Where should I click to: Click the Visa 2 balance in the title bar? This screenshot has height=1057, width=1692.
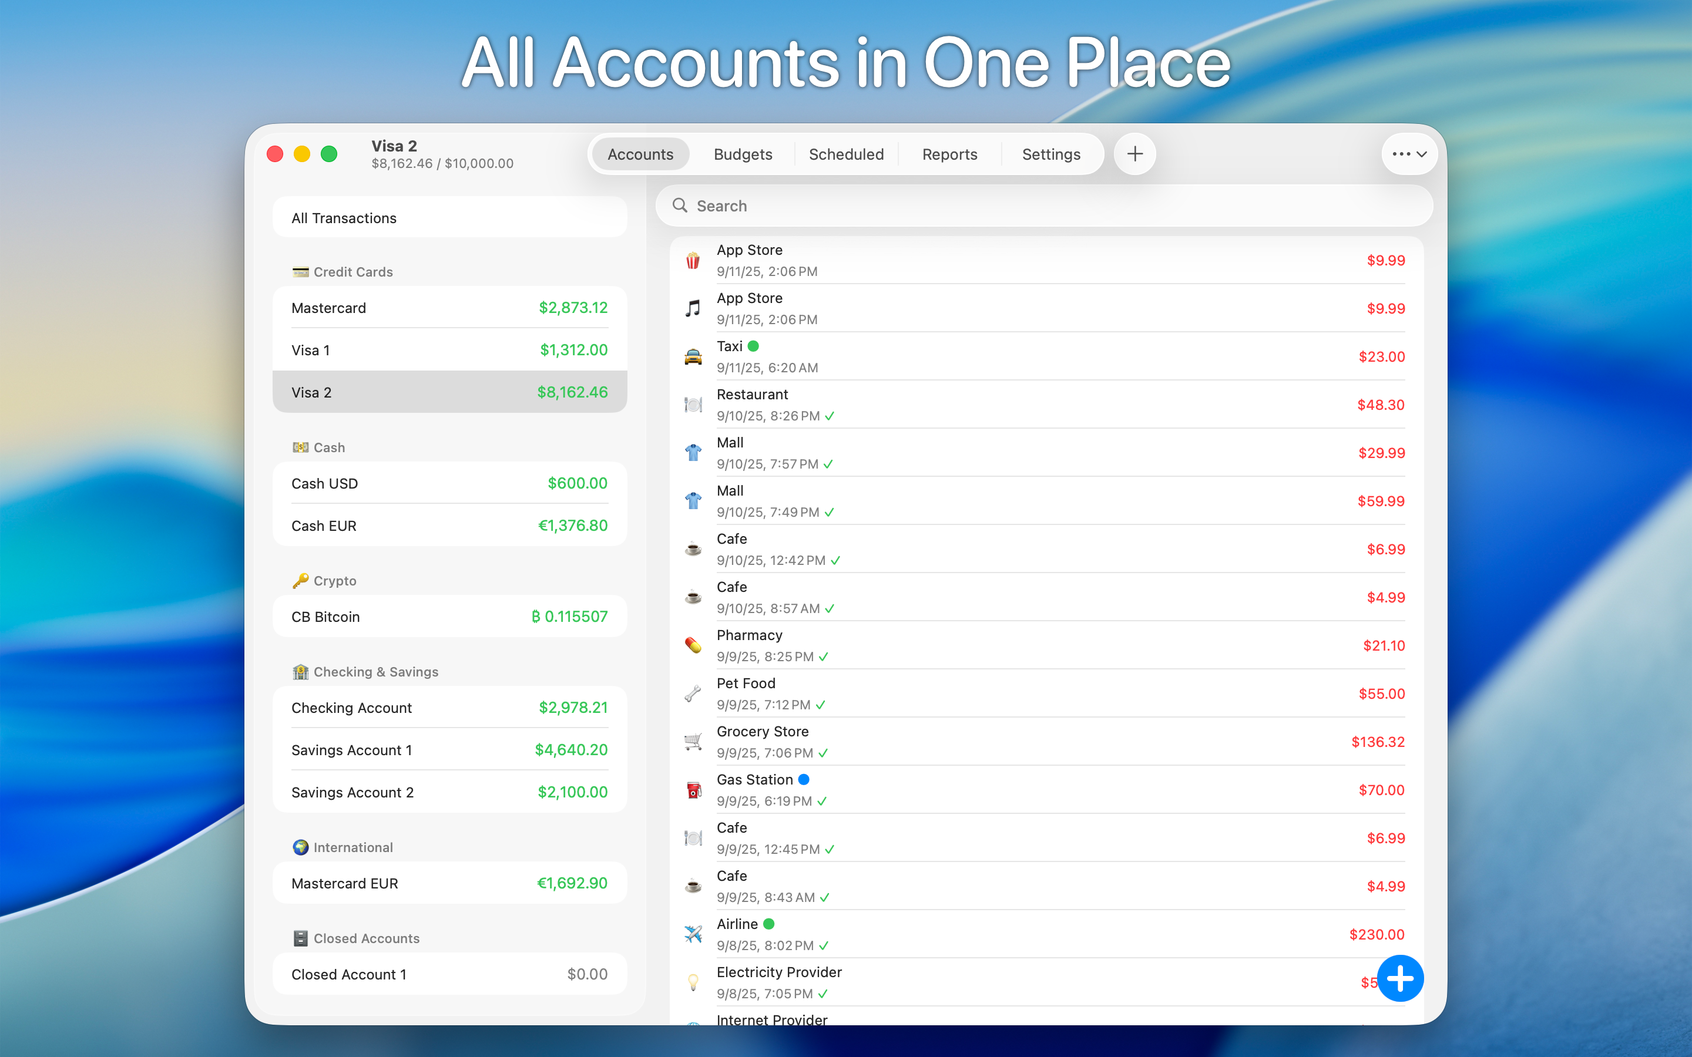click(442, 164)
